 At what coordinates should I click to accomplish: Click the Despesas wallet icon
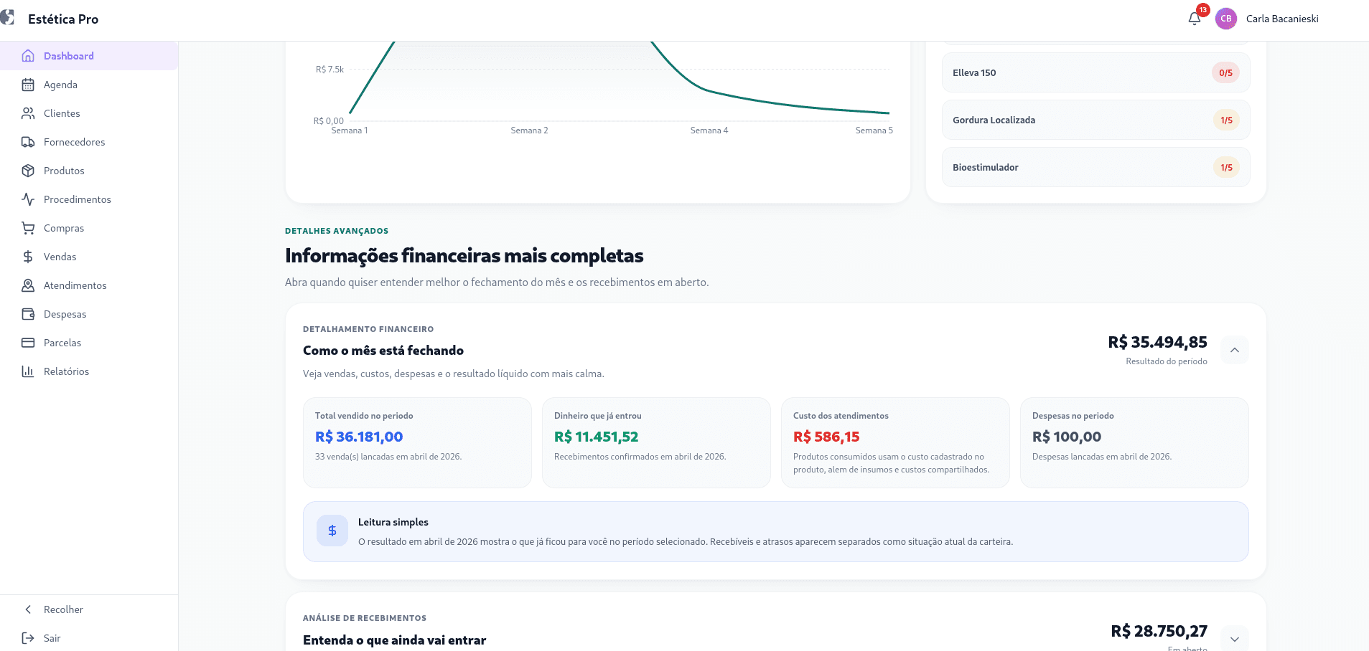tap(28, 314)
